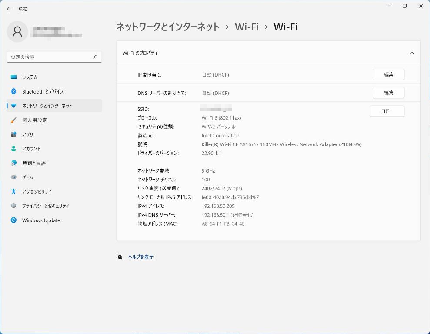
Task: Click the Time and language globe icon
Action: [14, 163]
